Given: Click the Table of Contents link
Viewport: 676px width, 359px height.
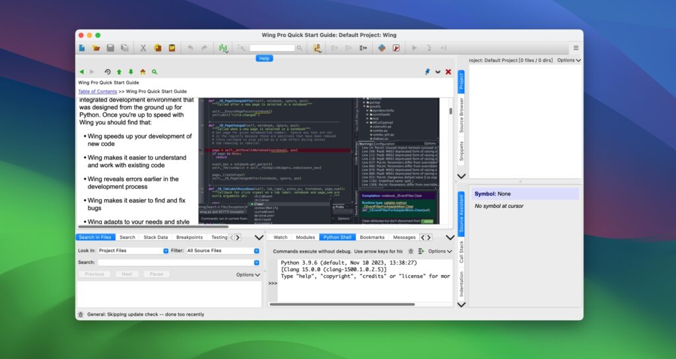Looking at the screenshot, I should [98, 91].
